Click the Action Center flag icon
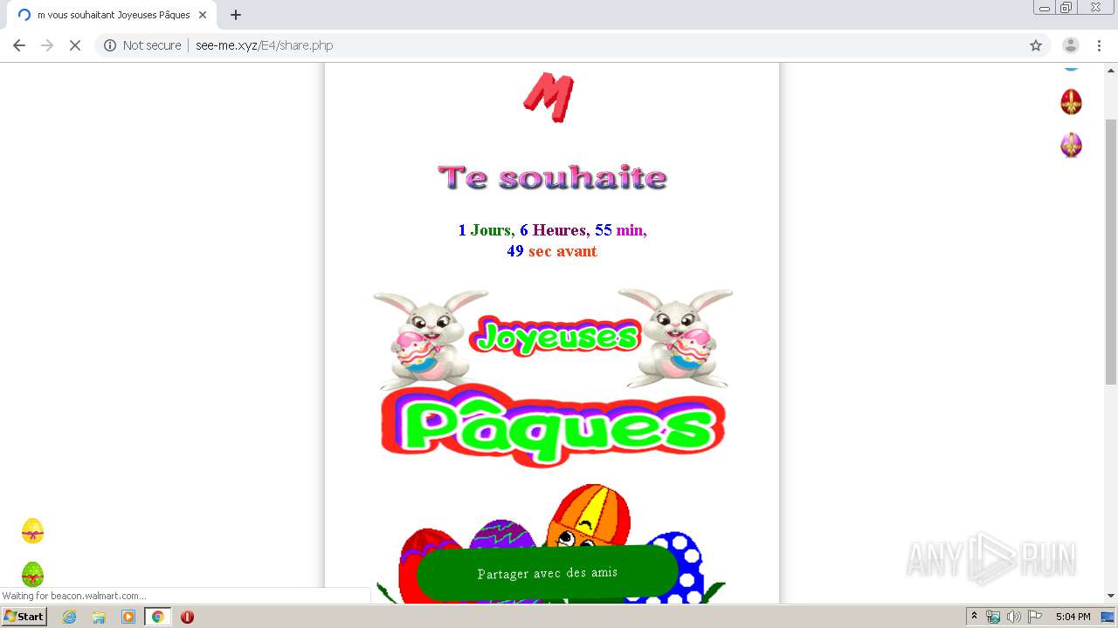The width and height of the screenshot is (1118, 628). coord(1035,617)
